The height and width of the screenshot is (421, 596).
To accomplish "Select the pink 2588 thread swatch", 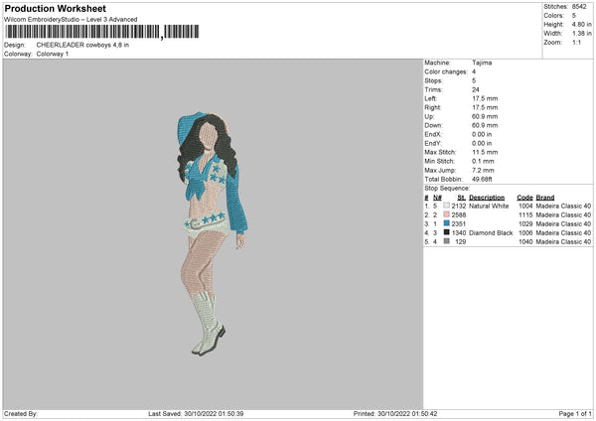I will tap(446, 215).
